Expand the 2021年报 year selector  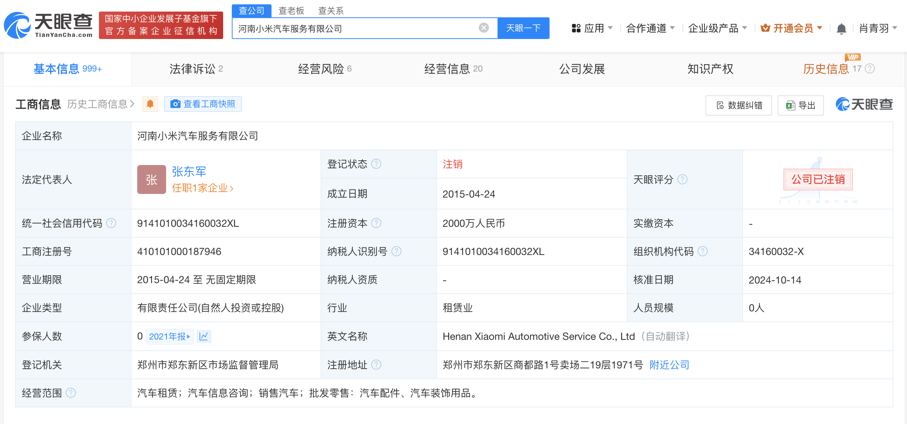tap(170, 336)
